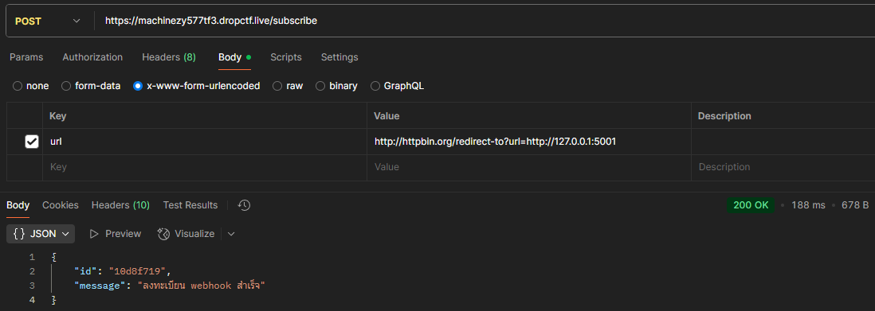Viewport: 875px width, 311px height.
Task: Open the response history clock icon
Action: (244, 205)
